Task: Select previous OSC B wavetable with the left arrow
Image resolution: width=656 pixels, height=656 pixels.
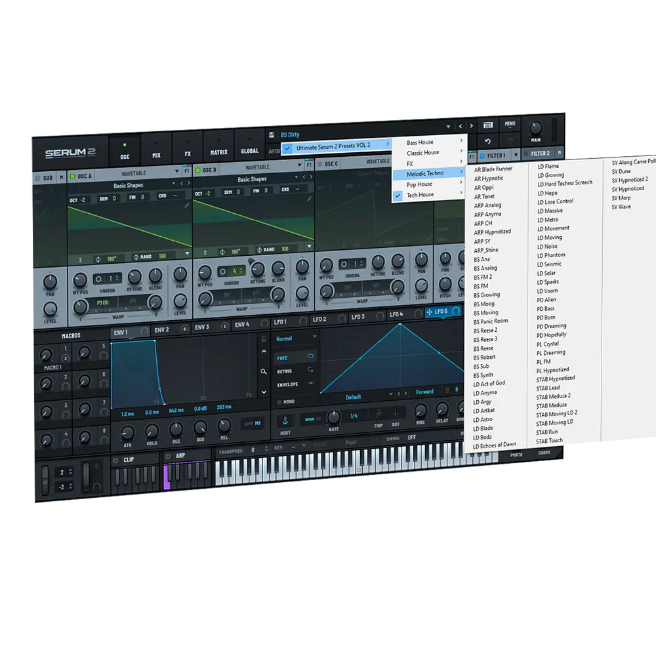Action: click(304, 177)
